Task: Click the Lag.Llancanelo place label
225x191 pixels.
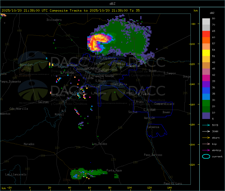Action: click(x=16, y=174)
